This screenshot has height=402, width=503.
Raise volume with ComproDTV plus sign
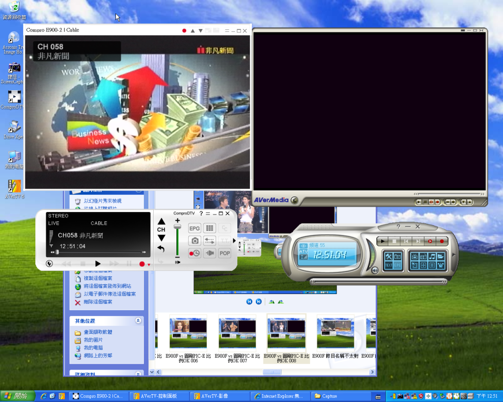point(177,220)
